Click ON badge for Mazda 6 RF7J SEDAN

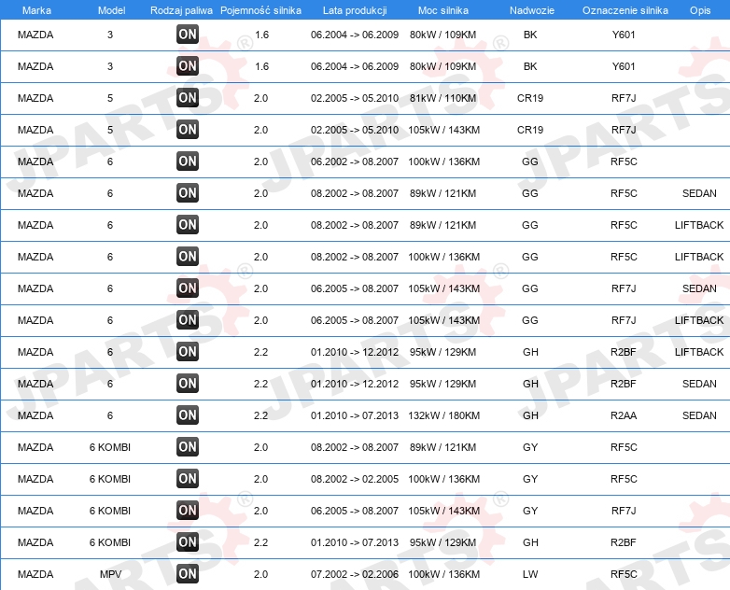[x=188, y=288]
